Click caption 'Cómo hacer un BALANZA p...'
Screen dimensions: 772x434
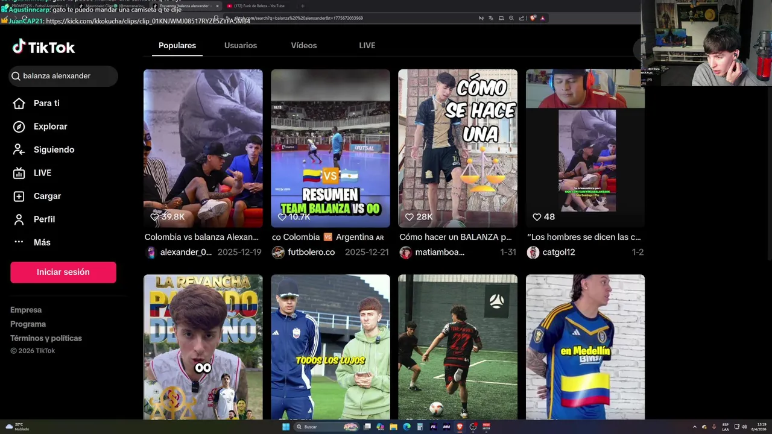click(455, 237)
